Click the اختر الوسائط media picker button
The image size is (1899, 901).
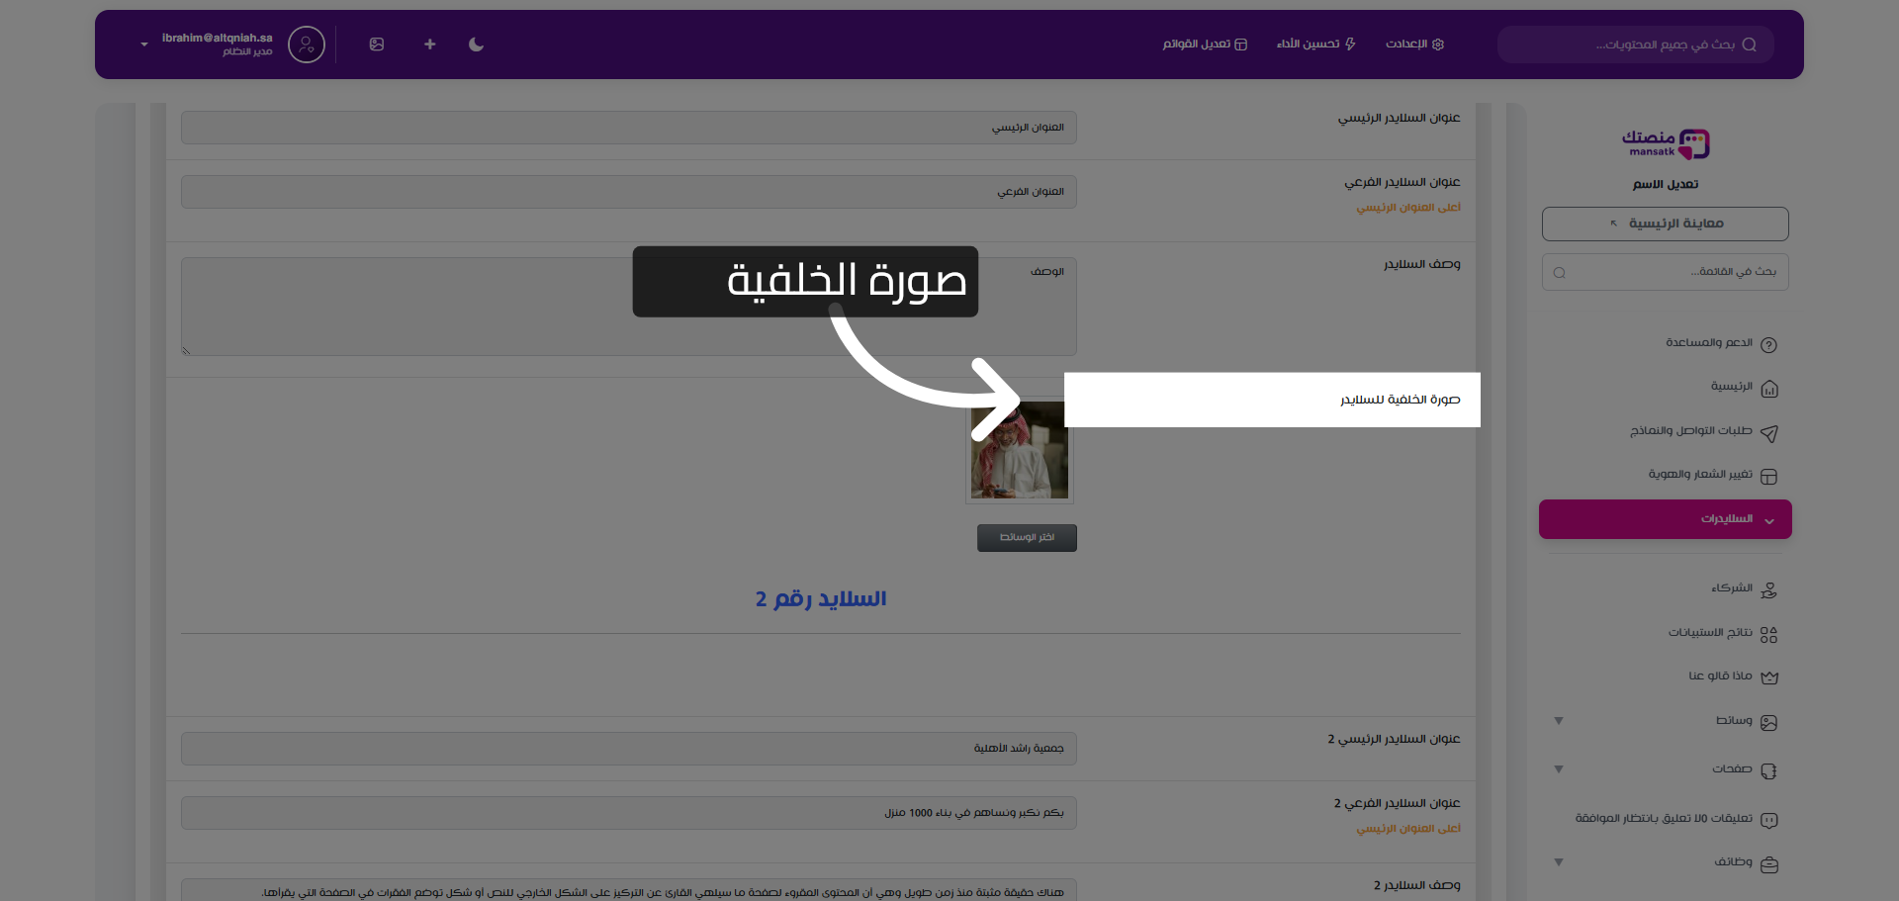click(x=1027, y=537)
